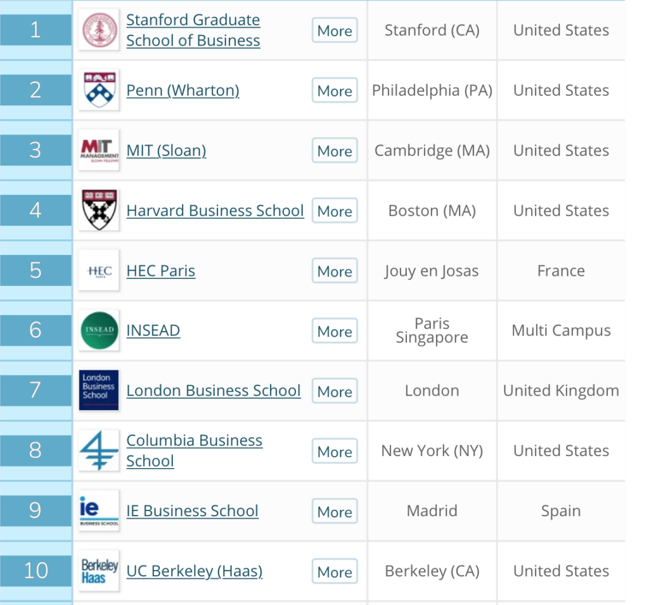Viewport: 649px width, 605px height.
Task: Expand More for INSEAD
Action: (335, 331)
